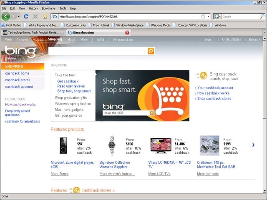Click the Sharp LCD TV product image
The height and width of the screenshot is (200, 267).
coord(161,145)
